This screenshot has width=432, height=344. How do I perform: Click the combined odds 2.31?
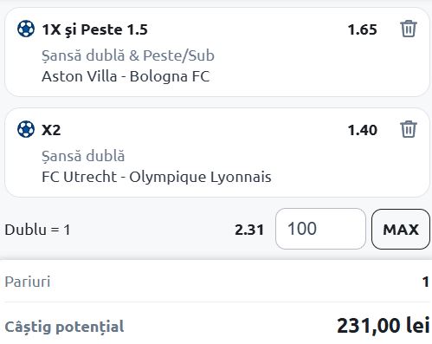249,230
